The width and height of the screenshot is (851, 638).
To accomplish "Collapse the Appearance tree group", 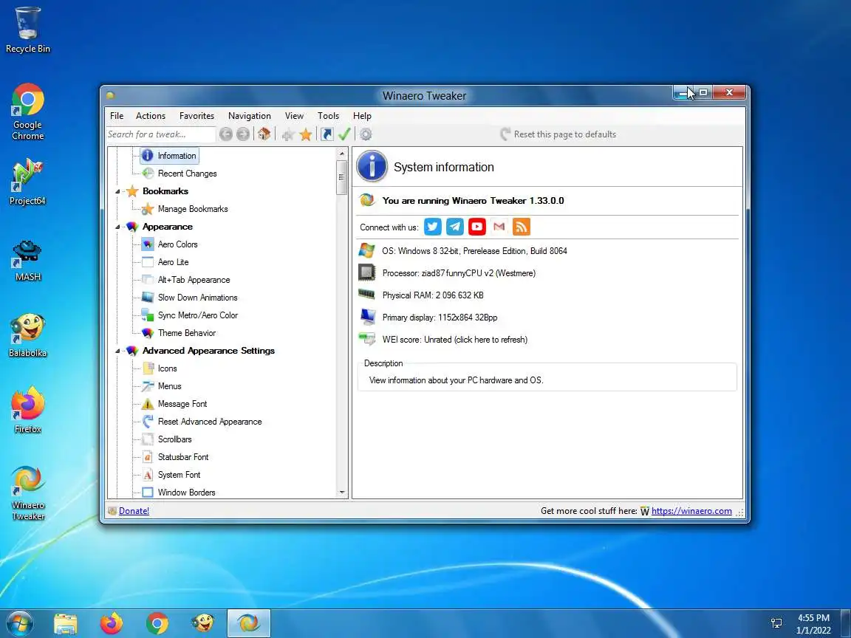I will [x=117, y=227].
